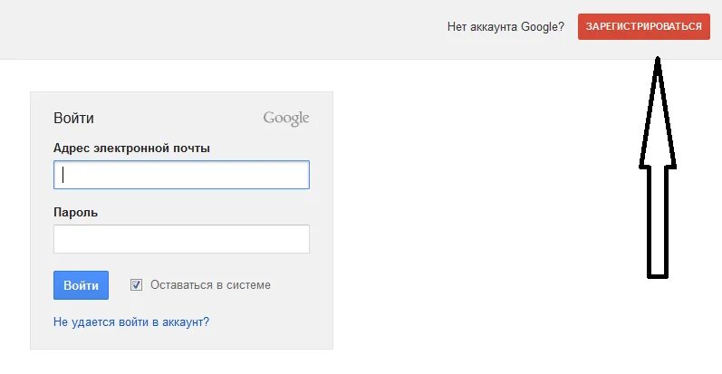
Task: Click the gray Google logo
Action: click(286, 119)
